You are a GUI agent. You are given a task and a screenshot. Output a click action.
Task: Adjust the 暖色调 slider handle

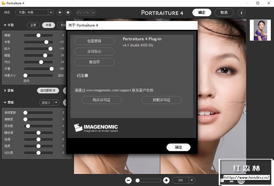pyautogui.click(x=38, y=133)
